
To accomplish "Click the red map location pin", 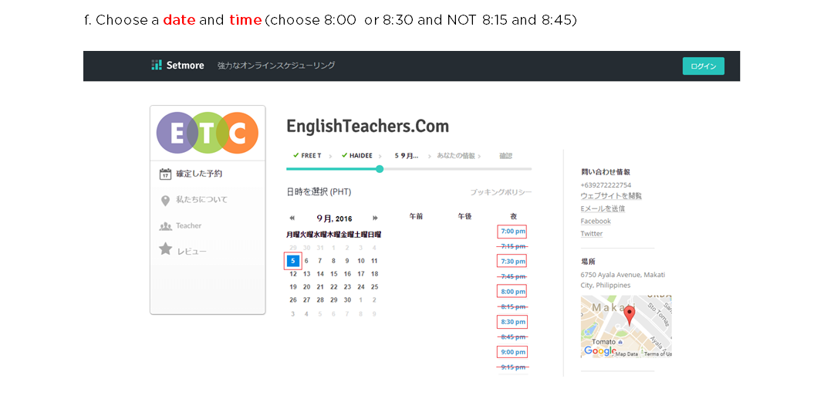I will [629, 316].
